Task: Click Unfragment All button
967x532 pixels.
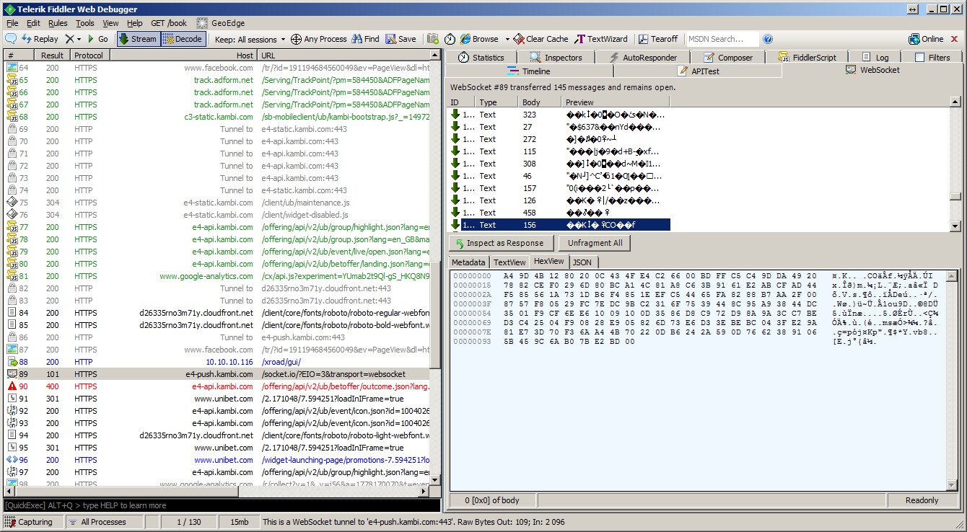Action: [595, 244]
